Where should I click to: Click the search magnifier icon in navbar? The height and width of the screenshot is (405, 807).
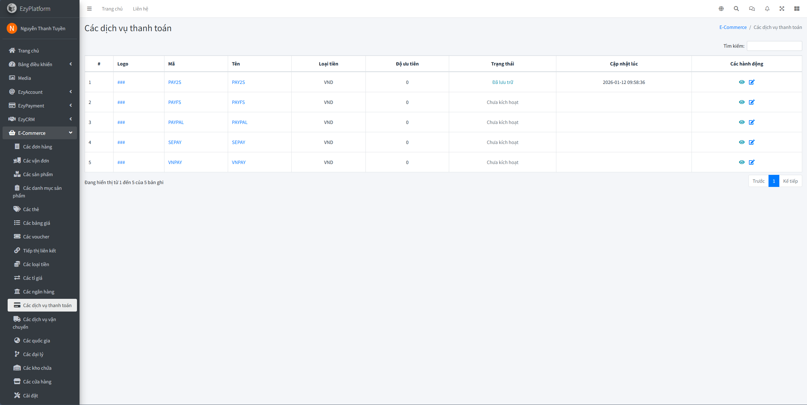click(x=736, y=9)
